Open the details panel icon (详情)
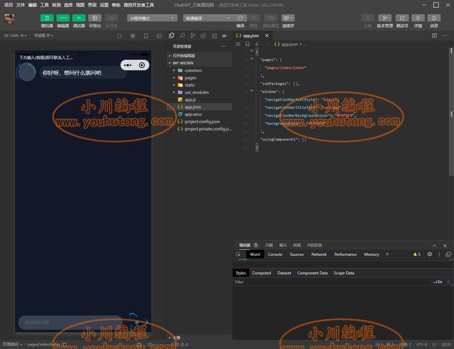This screenshot has width=454, height=349. coord(418,18)
